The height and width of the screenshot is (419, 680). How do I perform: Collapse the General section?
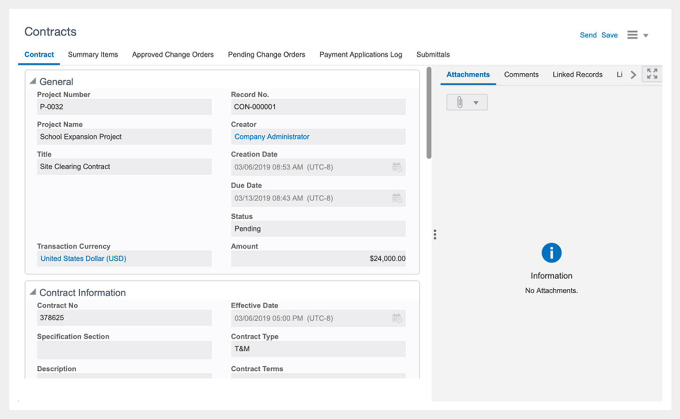tap(33, 81)
